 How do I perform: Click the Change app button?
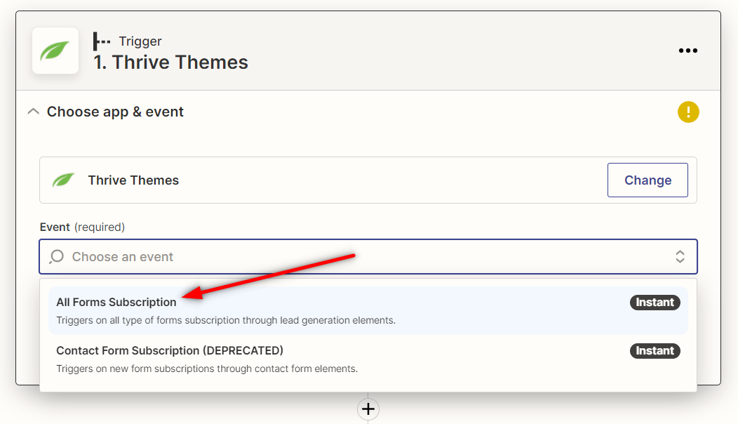point(648,180)
